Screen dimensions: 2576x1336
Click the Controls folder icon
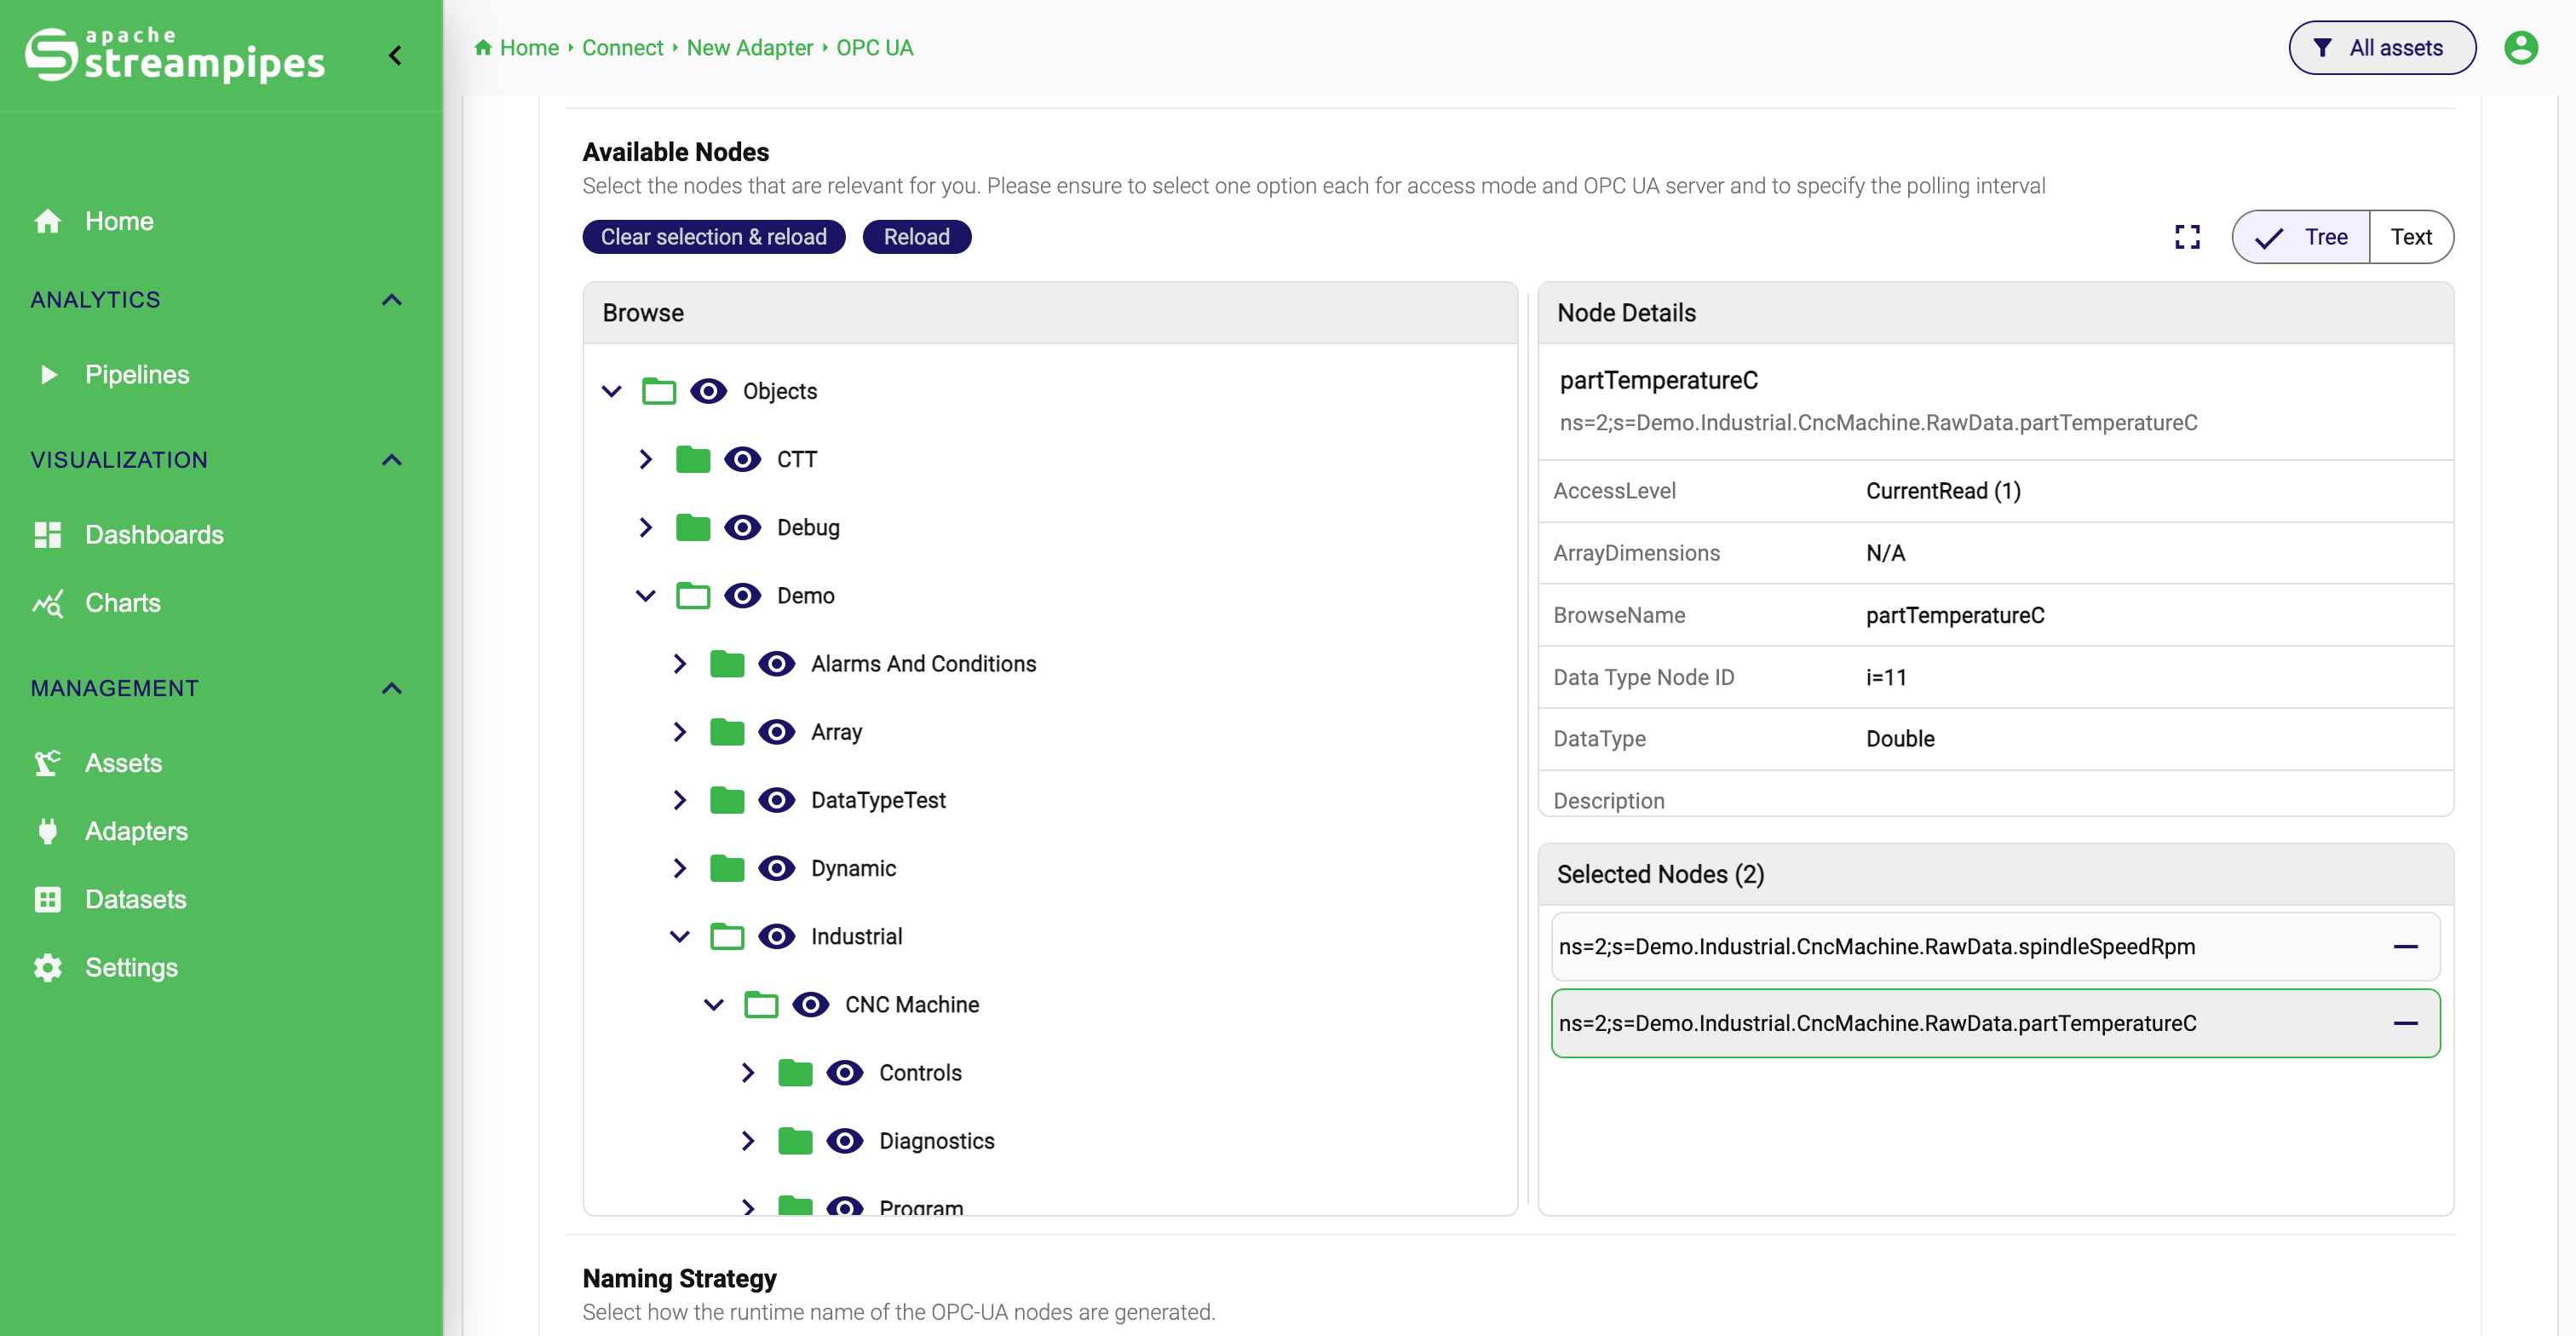point(795,1073)
